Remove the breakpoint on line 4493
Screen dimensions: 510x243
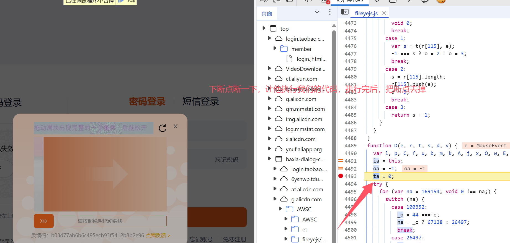point(341,176)
